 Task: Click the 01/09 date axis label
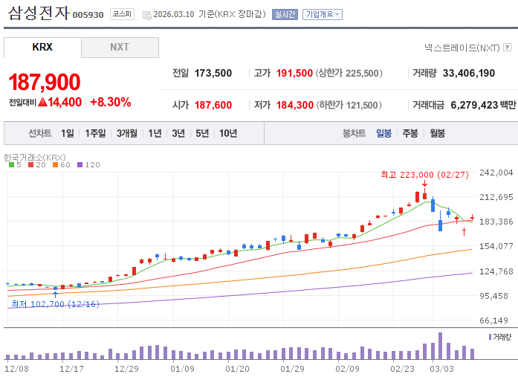point(182,369)
